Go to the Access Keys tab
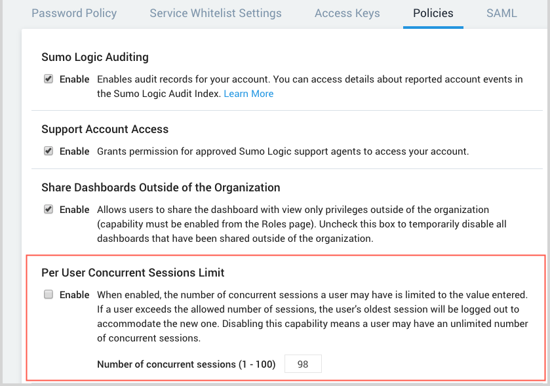The image size is (550, 386). tap(347, 13)
